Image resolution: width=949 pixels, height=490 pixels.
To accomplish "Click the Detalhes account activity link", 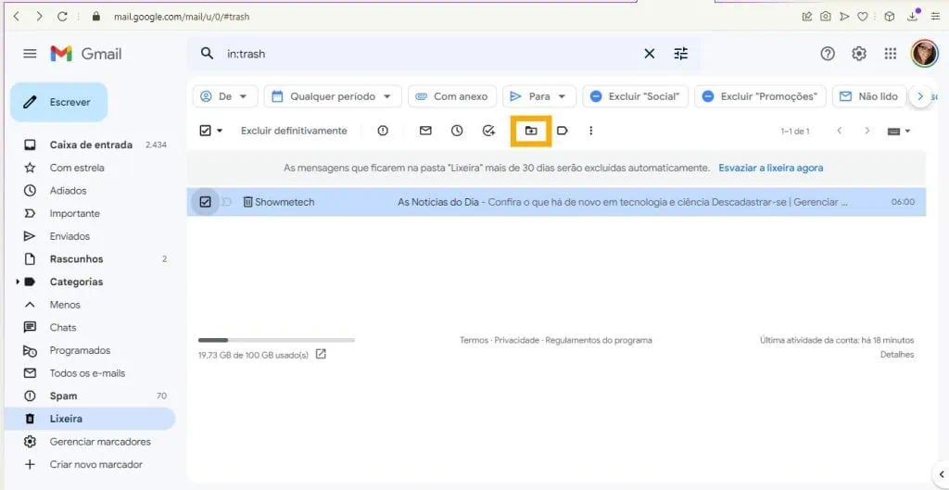I will pyautogui.click(x=897, y=355).
